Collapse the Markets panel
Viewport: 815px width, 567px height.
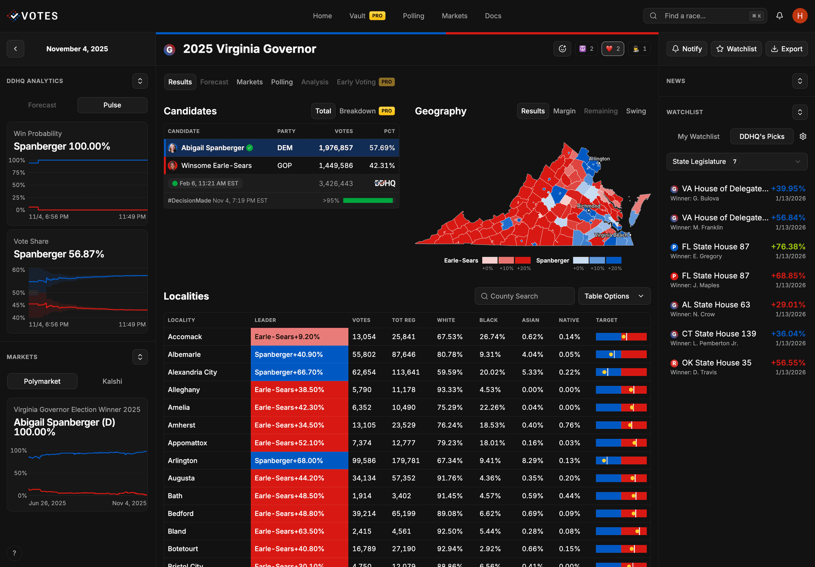click(140, 357)
